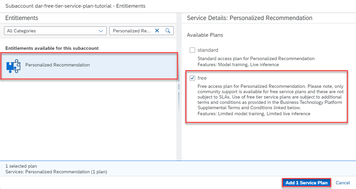Screen dimensions: 356x189
Task: Click Add 1 Service Plan button
Action: click(x=306, y=183)
